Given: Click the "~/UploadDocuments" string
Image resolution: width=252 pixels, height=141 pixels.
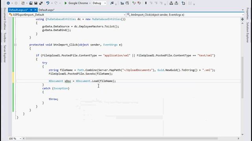Looking at the screenshot, I should [137, 70].
